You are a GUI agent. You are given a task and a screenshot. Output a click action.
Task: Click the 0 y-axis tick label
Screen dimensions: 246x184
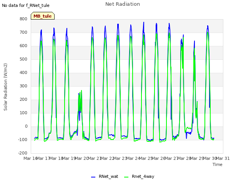pyautogui.click(x=26, y=126)
